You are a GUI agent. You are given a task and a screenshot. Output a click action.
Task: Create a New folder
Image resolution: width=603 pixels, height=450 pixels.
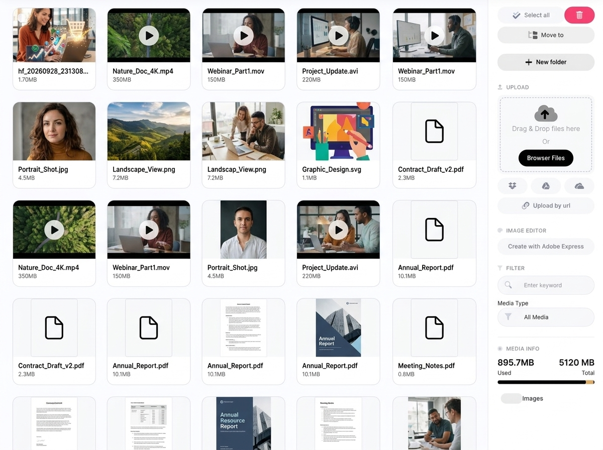(x=546, y=62)
